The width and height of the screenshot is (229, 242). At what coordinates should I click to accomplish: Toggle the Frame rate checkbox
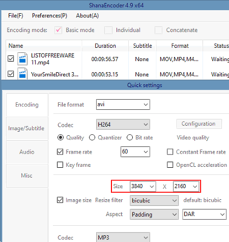pyautogui.click(x=60, y=152)
